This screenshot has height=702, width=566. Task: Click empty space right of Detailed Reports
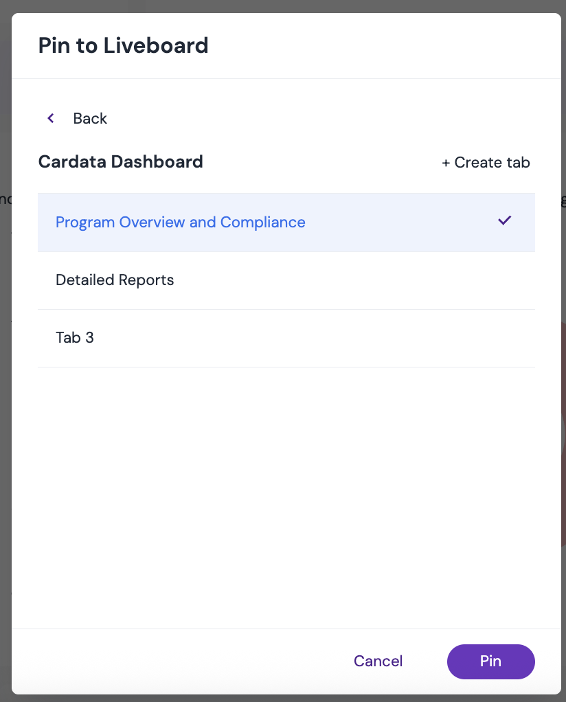354,281
